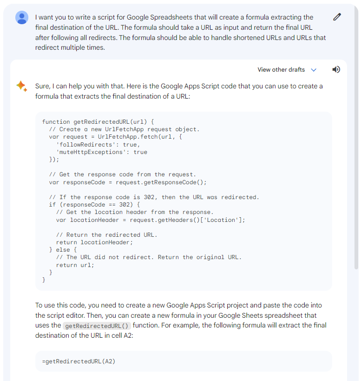Click the 'View other drafts' text
This screenshot has height=381, width=361.
pyautogui.click(x=281, y=70)
